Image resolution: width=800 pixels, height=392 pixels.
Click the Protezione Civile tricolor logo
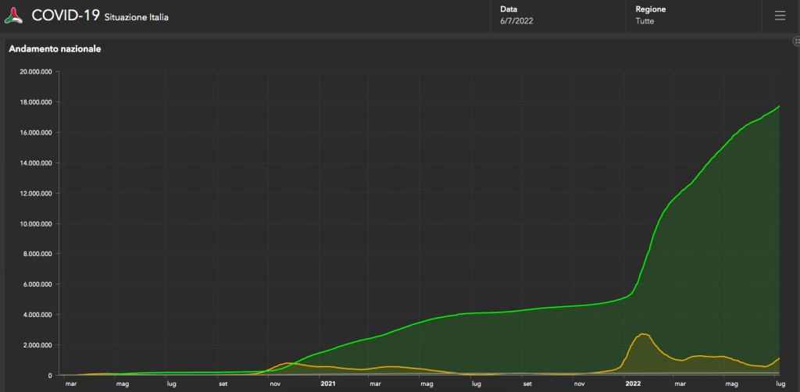(14, 16)
